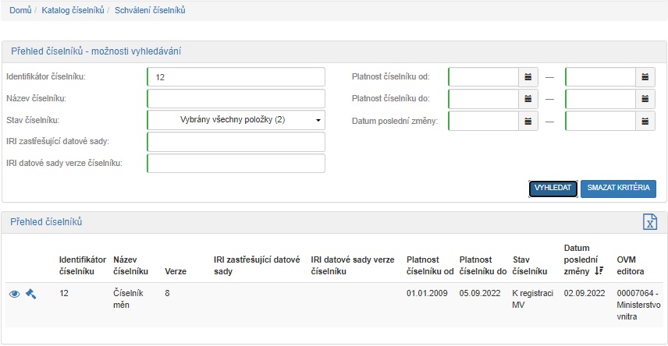Screen dimensions: 668x346
Task: Click SMAZAT KRITÉRIA button
Action: 618,189
